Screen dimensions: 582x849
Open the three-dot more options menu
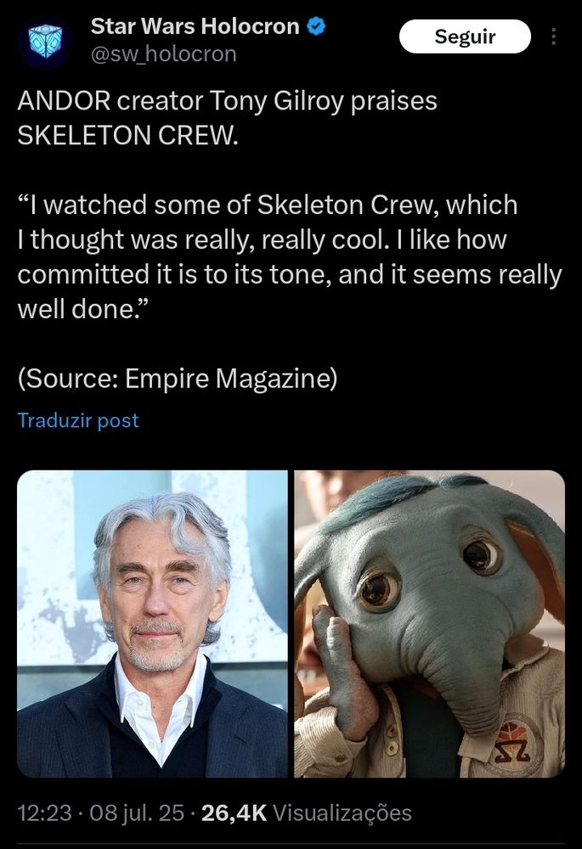553,37
